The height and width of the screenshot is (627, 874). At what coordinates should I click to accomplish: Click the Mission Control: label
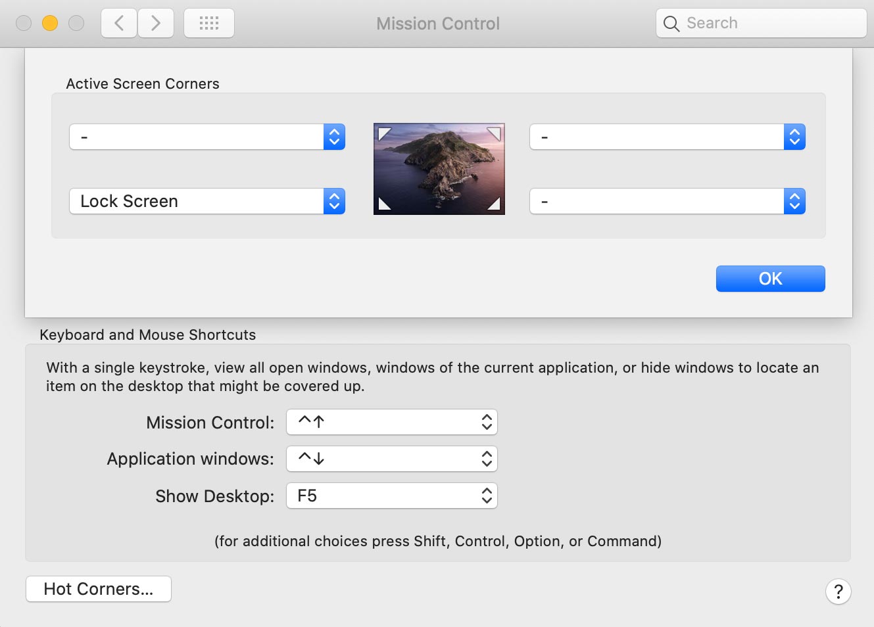click(210, 423)
